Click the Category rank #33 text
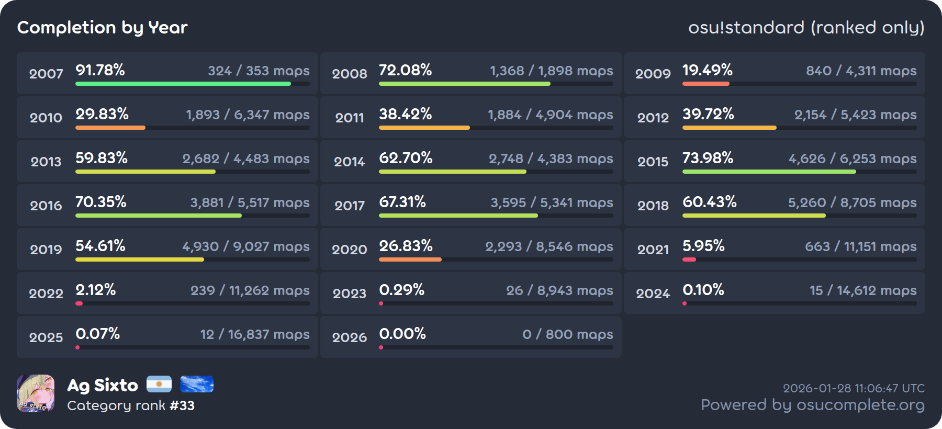 (131, 405)
